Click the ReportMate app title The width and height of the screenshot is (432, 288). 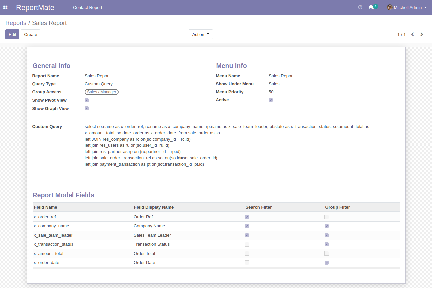35,7
